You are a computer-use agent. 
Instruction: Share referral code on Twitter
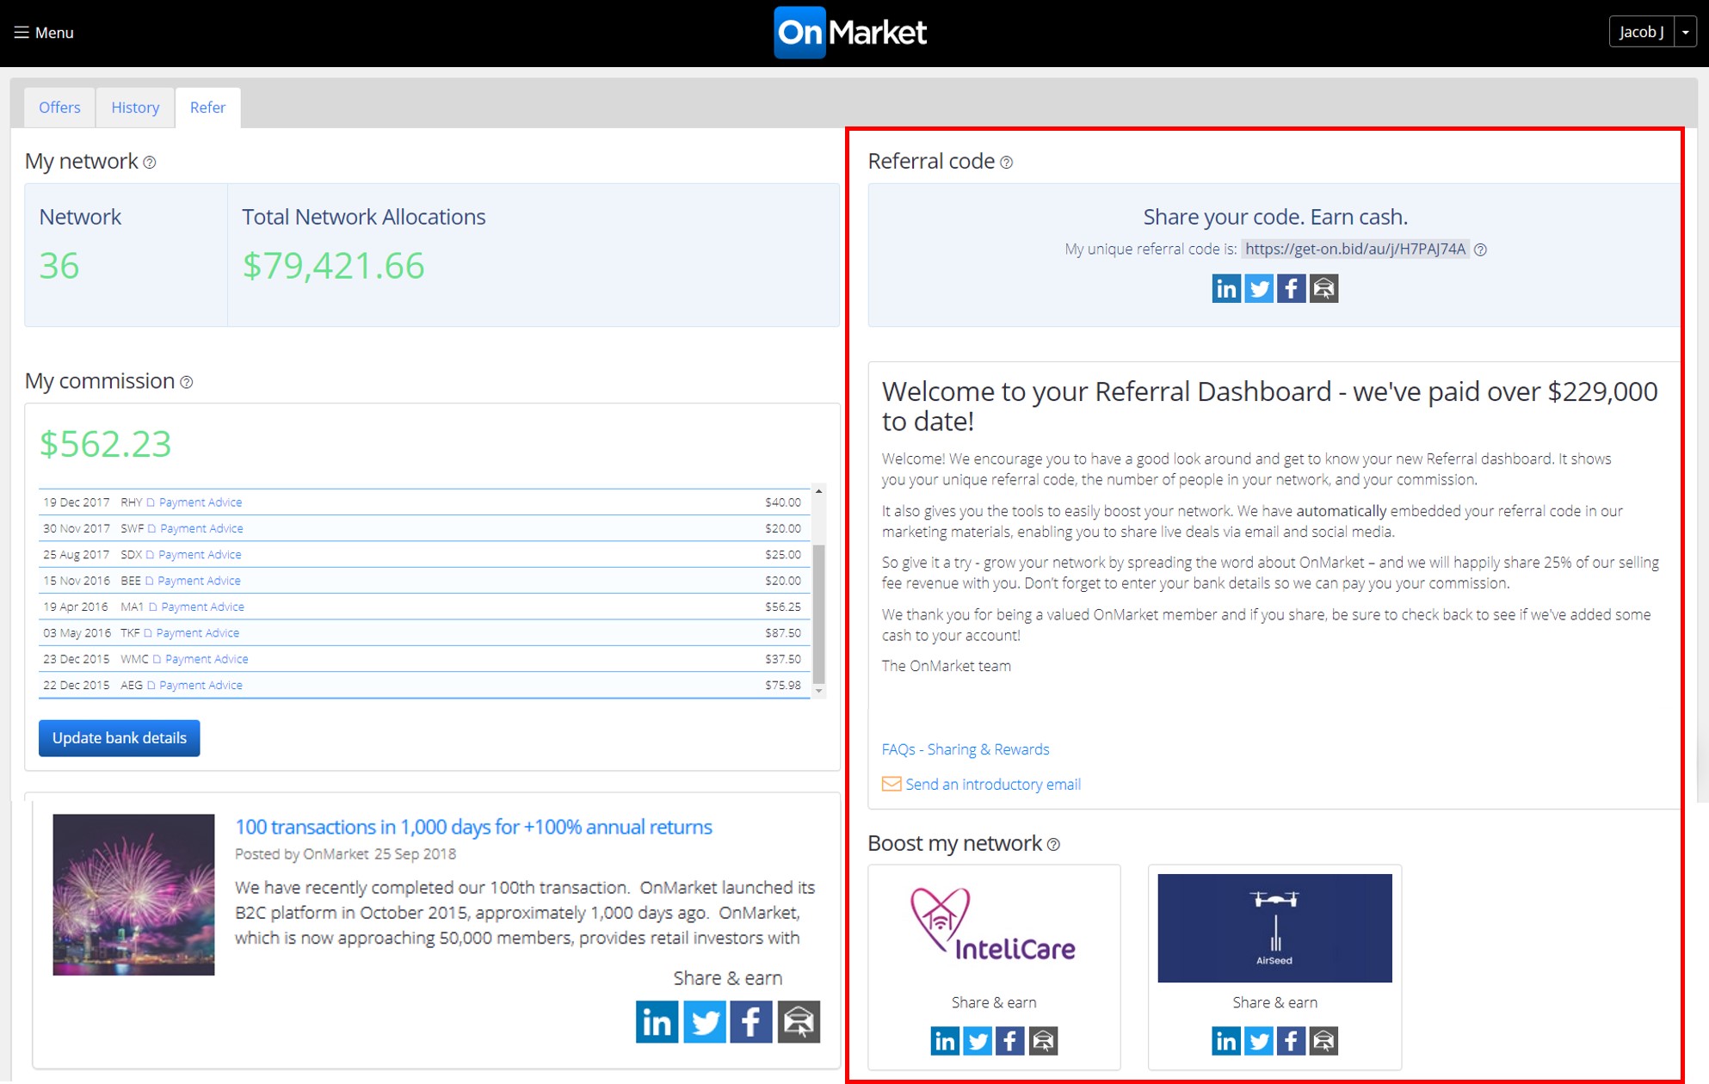pos(1259,288)
